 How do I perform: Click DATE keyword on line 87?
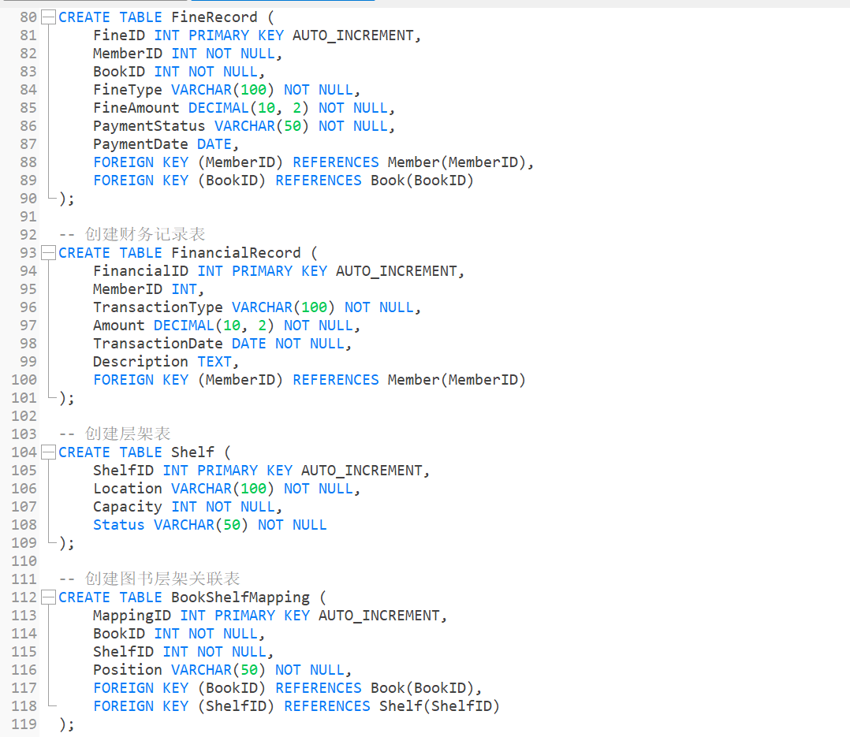(x=214, y=144)
